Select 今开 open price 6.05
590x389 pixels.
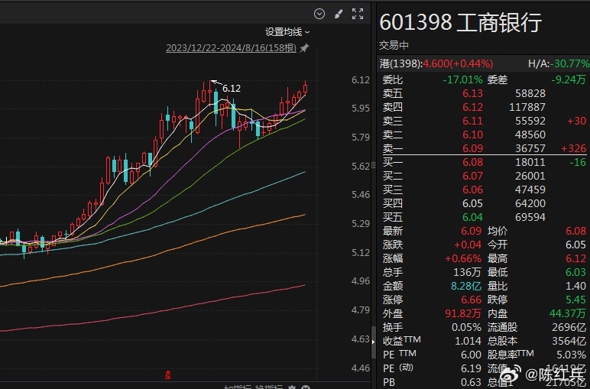tap(576, 245)
